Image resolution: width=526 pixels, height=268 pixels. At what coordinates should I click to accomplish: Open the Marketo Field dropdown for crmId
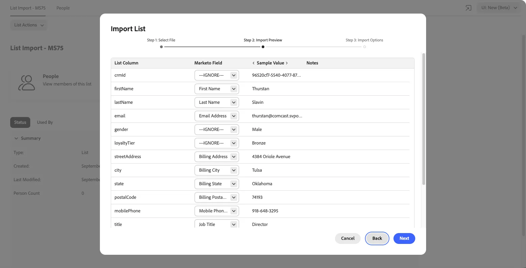click(217, 75)
